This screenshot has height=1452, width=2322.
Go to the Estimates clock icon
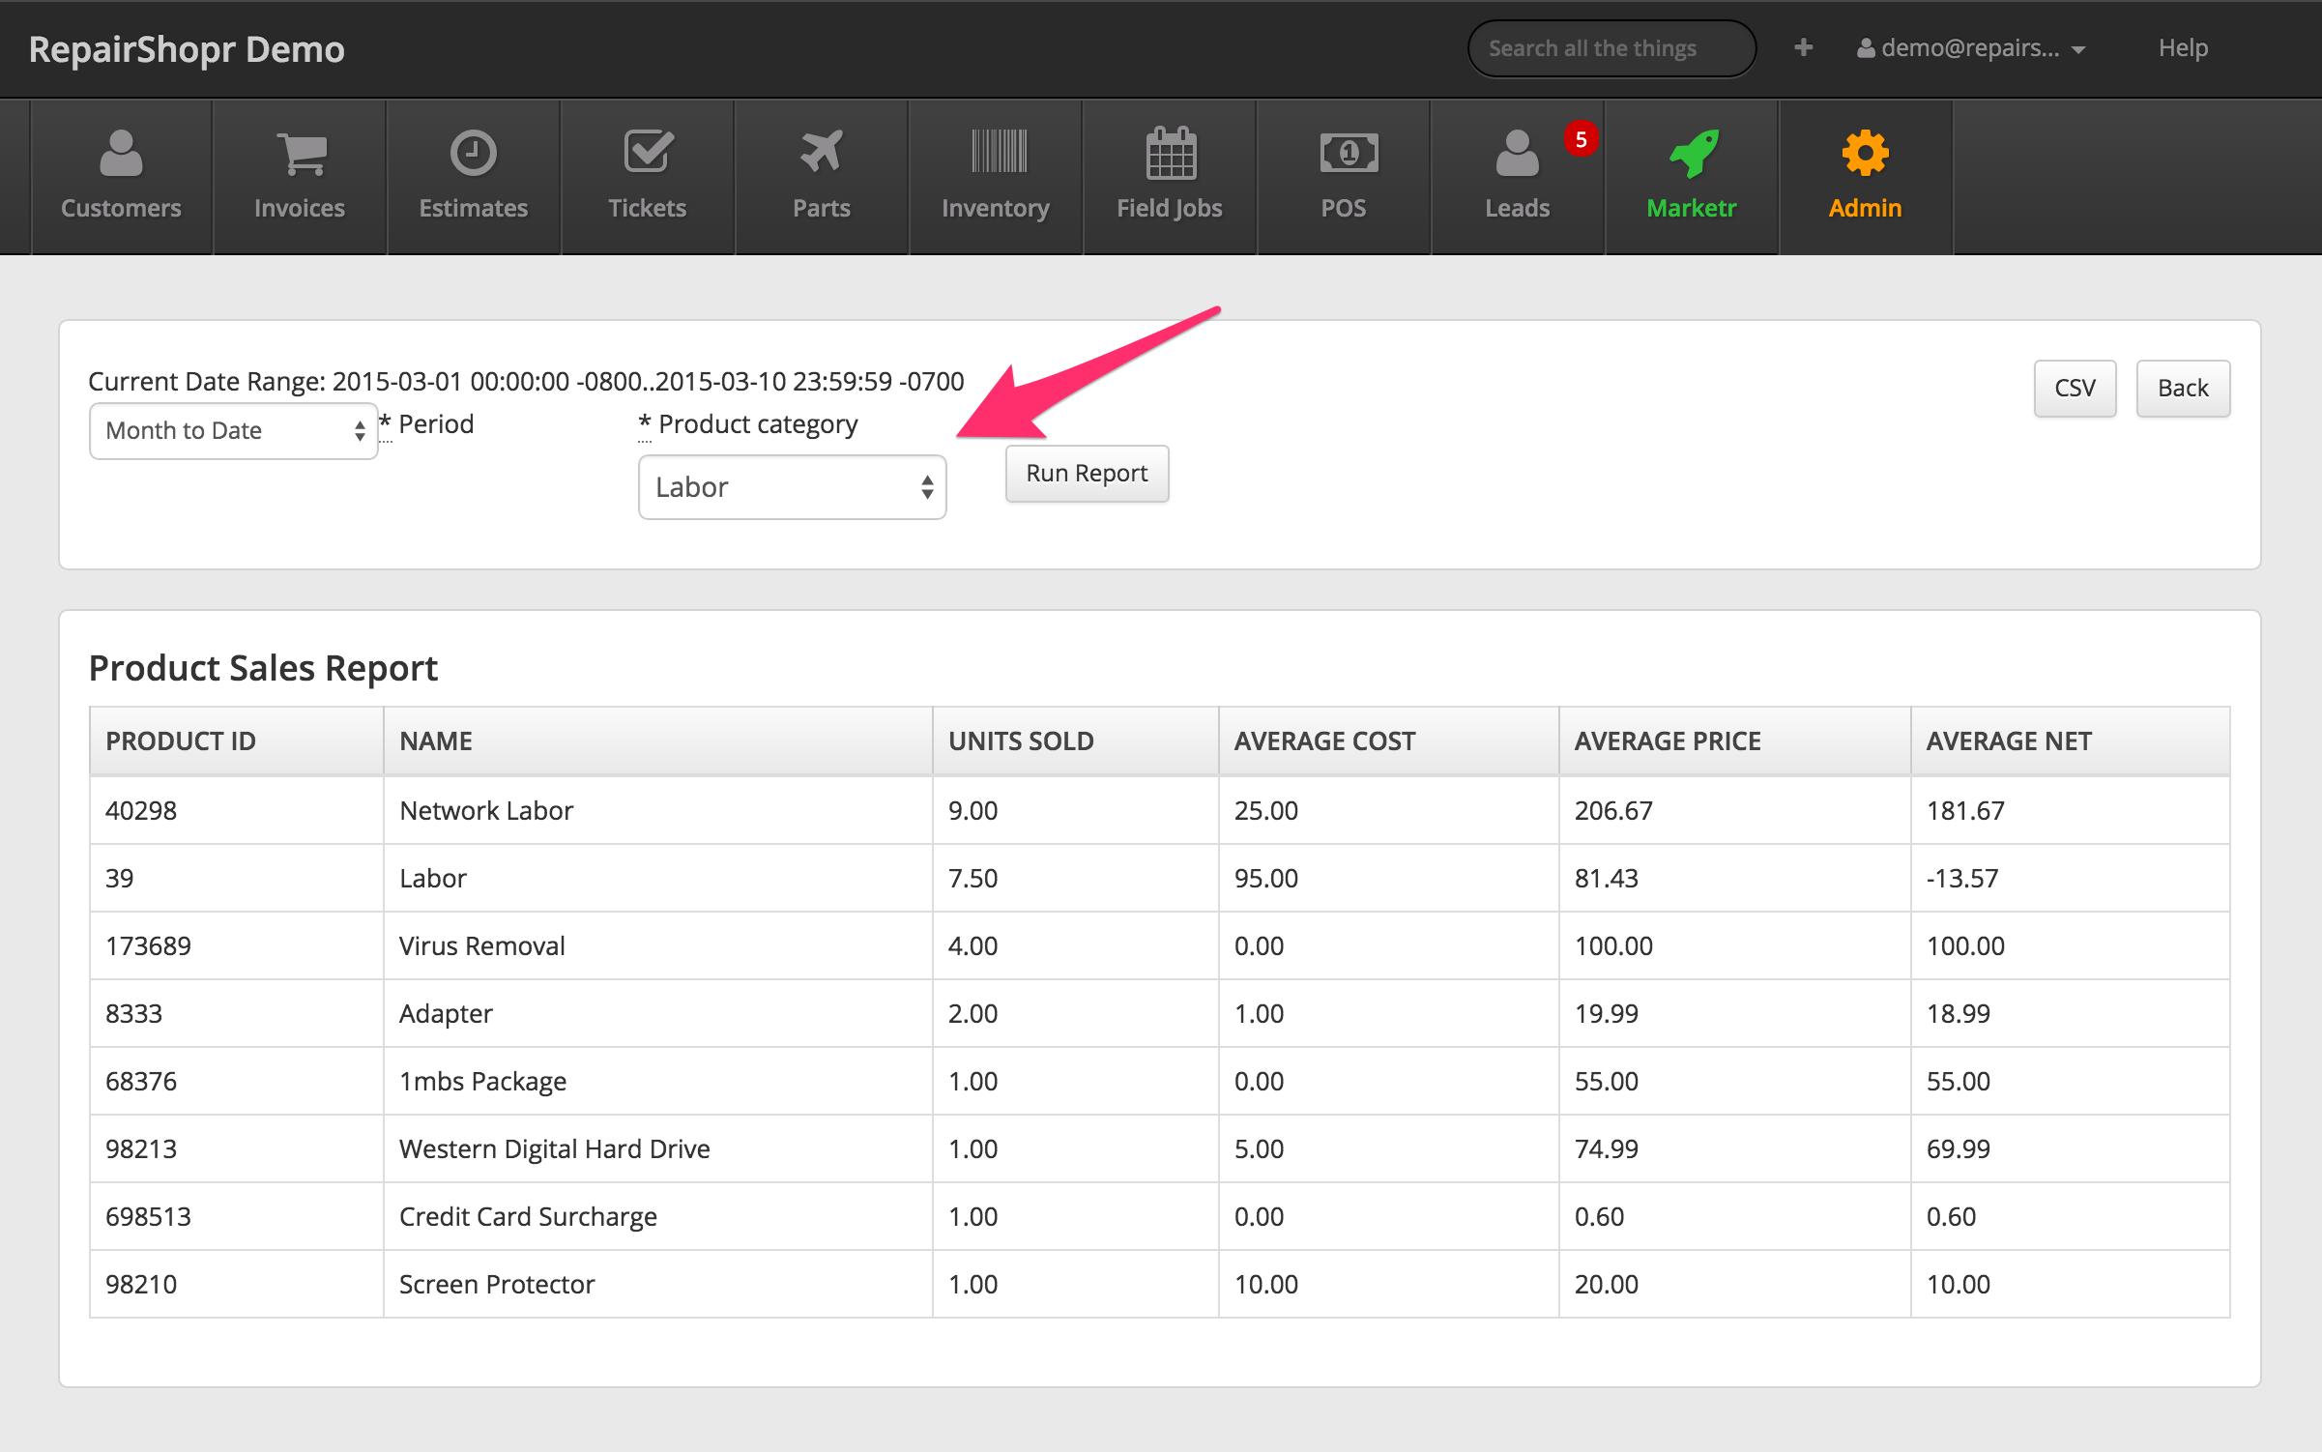pyautogui.click(x=473, y=153)
